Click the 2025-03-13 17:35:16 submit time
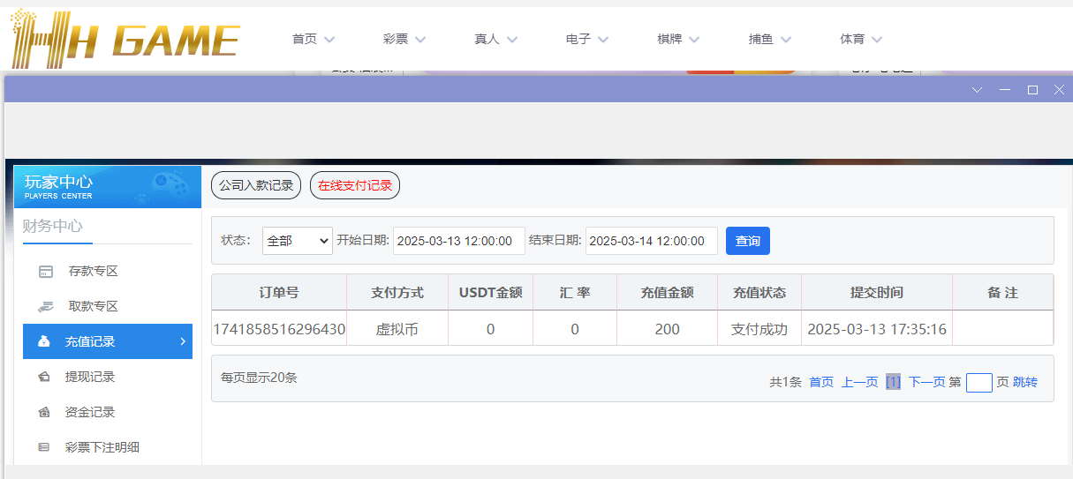The height and width of the screenshot is (479, 1073). point(877,329)
